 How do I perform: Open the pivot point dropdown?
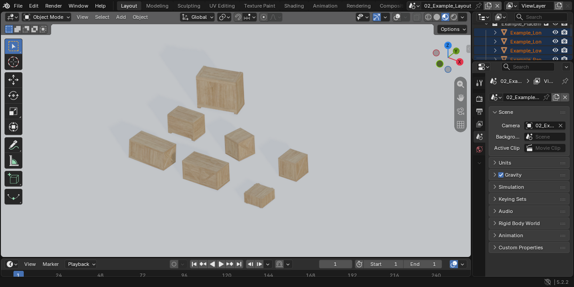tap(224, 17)
